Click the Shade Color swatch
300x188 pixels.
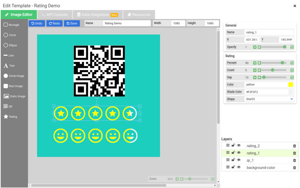pos(290,92)
